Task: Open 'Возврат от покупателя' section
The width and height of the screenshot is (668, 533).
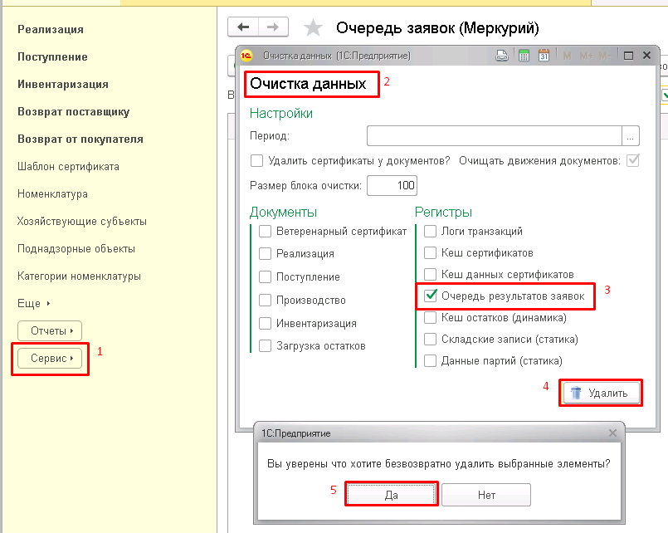Action: click(80, 139)
